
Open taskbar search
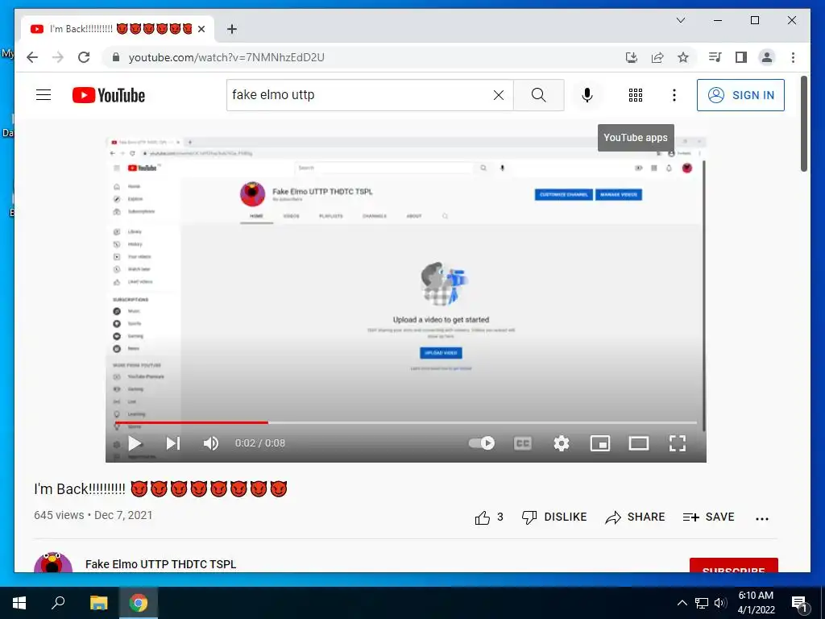pos(58,603)
